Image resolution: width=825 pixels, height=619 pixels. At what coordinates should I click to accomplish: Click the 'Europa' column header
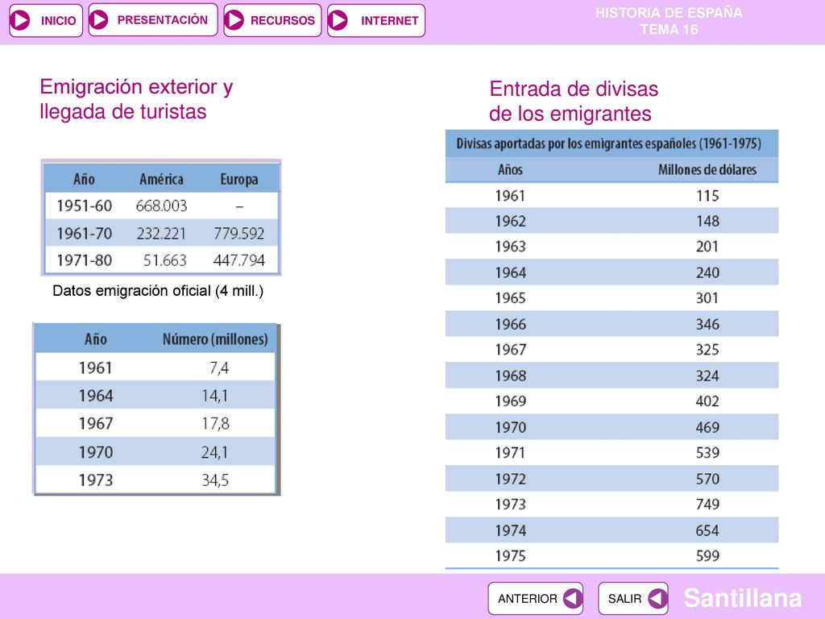pos(238,180)
